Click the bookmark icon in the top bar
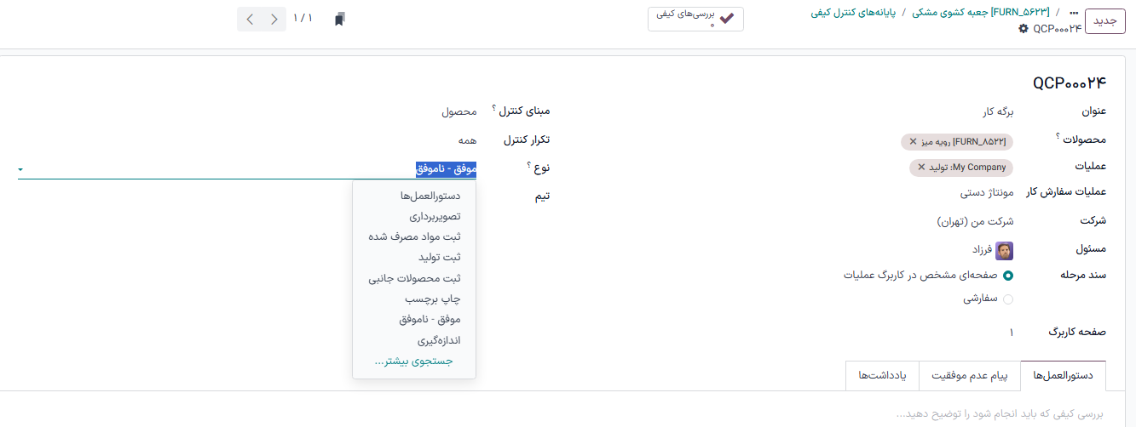Viewport: 1136px width, 427px height. click(339, 19)
